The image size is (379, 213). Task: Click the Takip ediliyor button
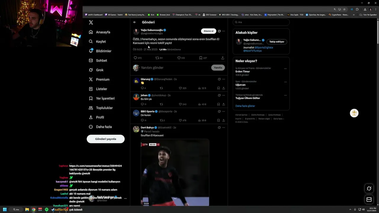tap(277, 42)
